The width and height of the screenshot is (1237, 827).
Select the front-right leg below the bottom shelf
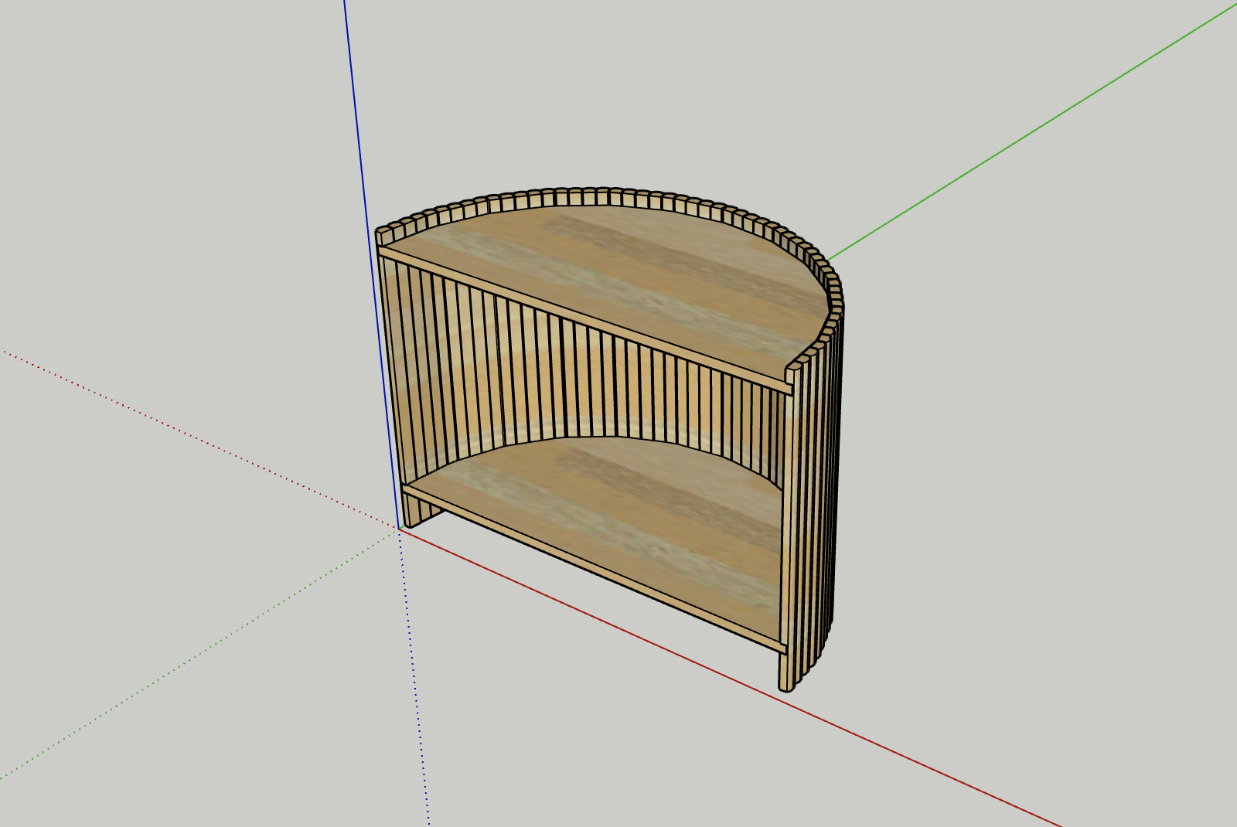pyautogui.click(x=785, y=671)
